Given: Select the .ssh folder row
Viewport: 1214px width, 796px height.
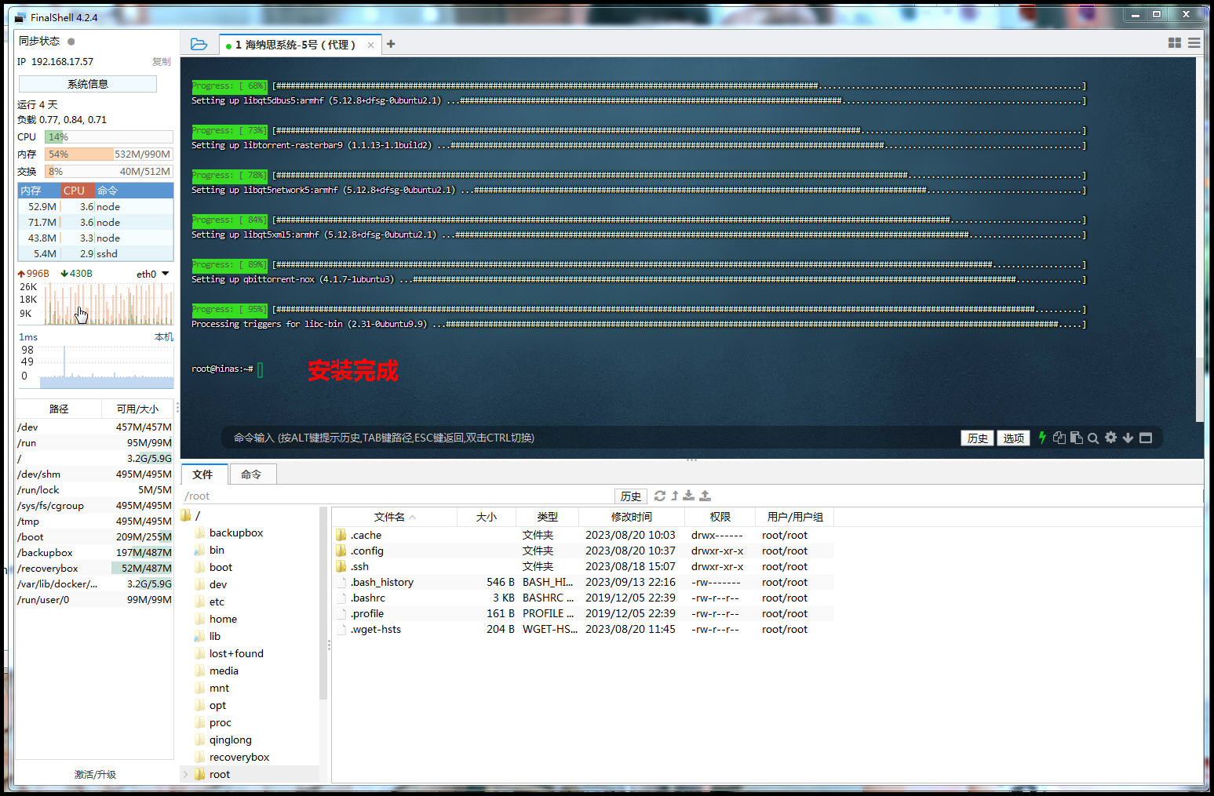Looking at the screenshot, I should coord(582,566).
